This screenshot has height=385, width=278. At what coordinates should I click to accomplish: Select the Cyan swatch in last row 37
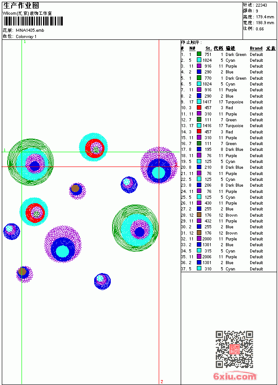click(x=199, y=269)
